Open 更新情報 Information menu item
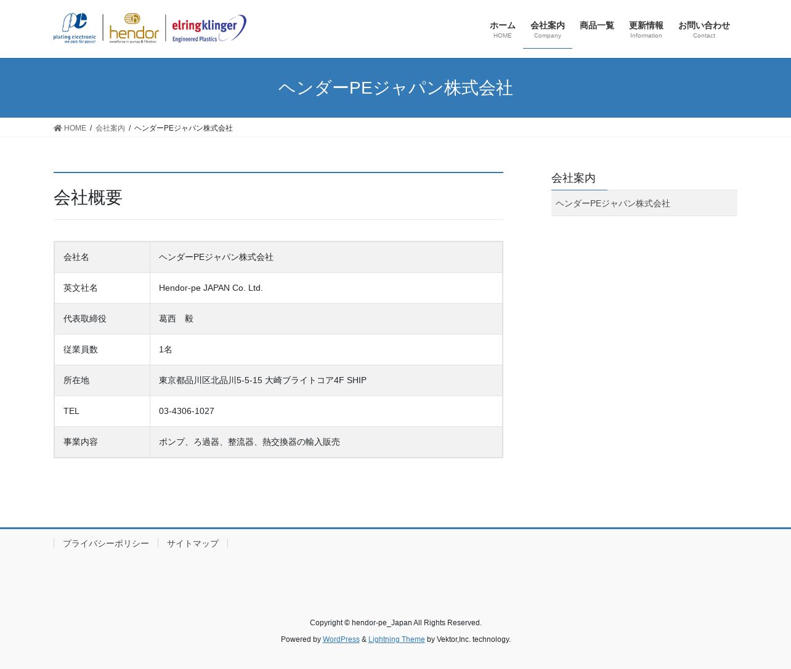 (x=646, y=29)
